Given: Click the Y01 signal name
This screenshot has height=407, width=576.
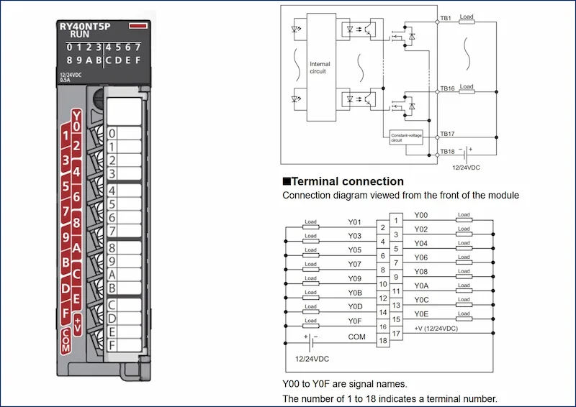Looking at the screenshot, I should (x=354, y=222).
